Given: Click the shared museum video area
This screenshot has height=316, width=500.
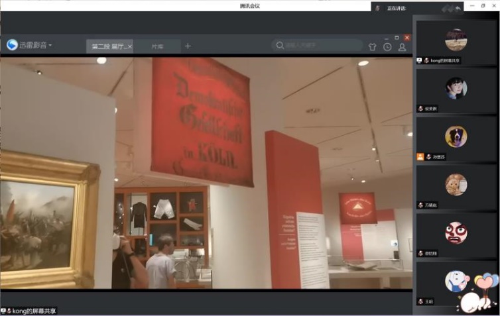Looking at the screenshot, I should click(206, 172).
